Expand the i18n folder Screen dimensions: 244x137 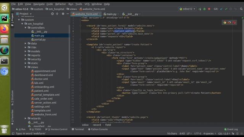(26, 47)
